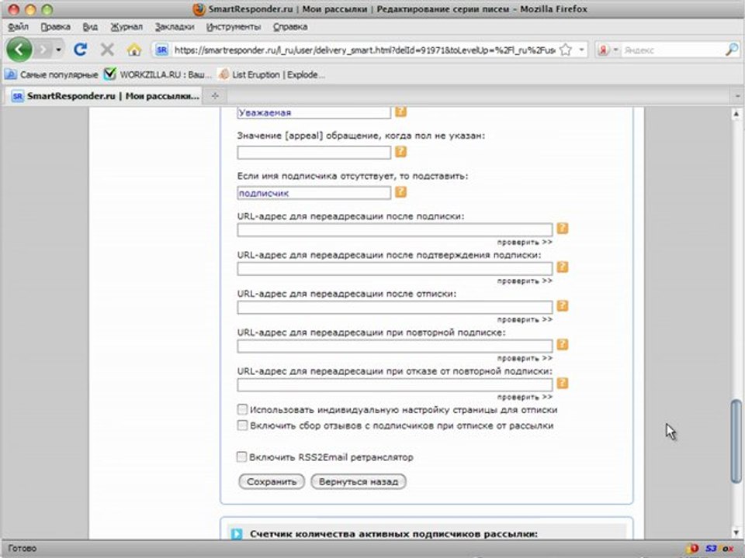Click the scrollbar down arrow
Viewport: 745px width, 558px height.
point(736,532)
